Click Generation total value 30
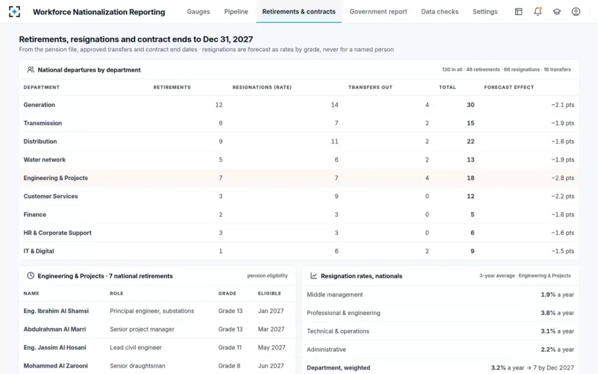 (470, 105)
